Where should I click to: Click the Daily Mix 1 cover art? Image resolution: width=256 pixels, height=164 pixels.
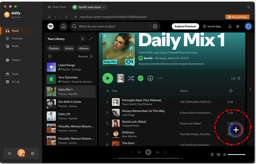[118, 49]
